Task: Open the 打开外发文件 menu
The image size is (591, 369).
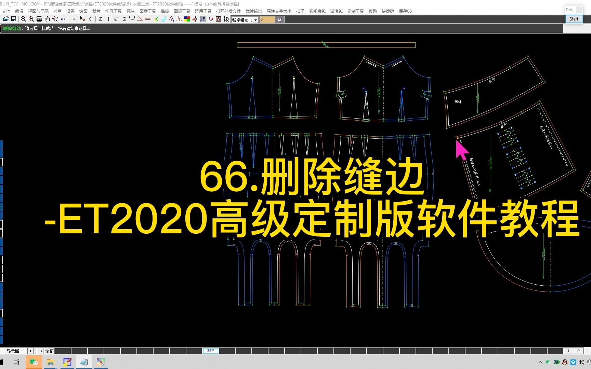Action: click(228, 11)
